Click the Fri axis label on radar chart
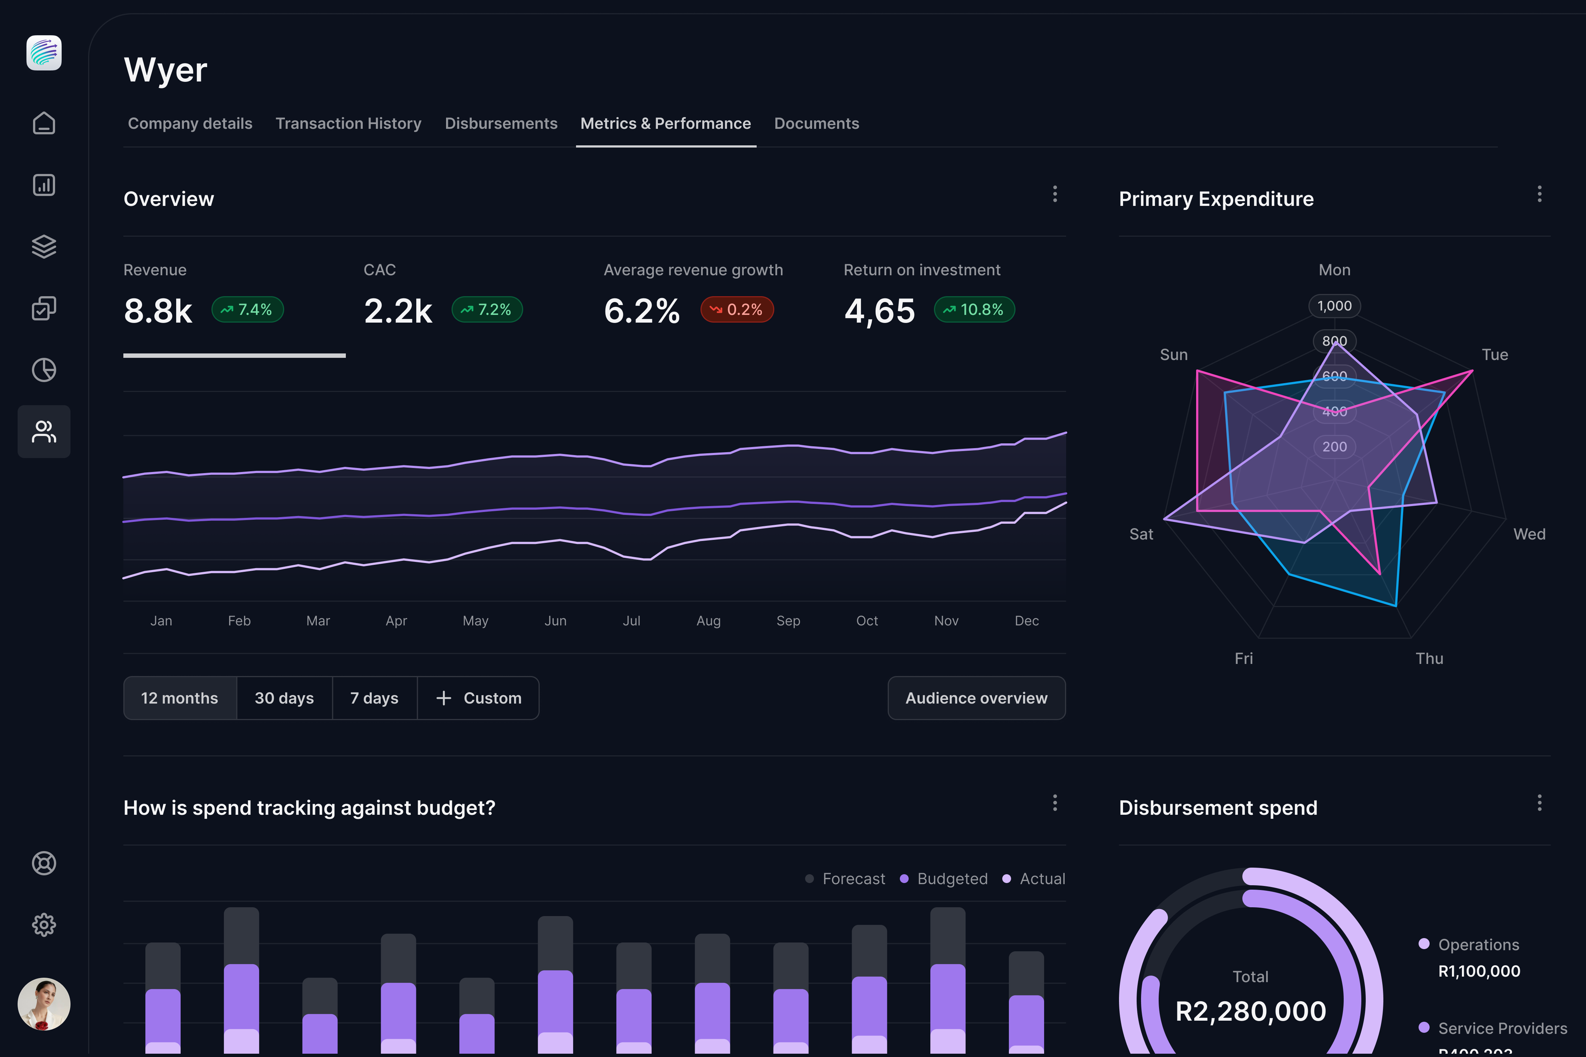The height and width of the screenshot is (1057, 1586). pos(1244,658)
